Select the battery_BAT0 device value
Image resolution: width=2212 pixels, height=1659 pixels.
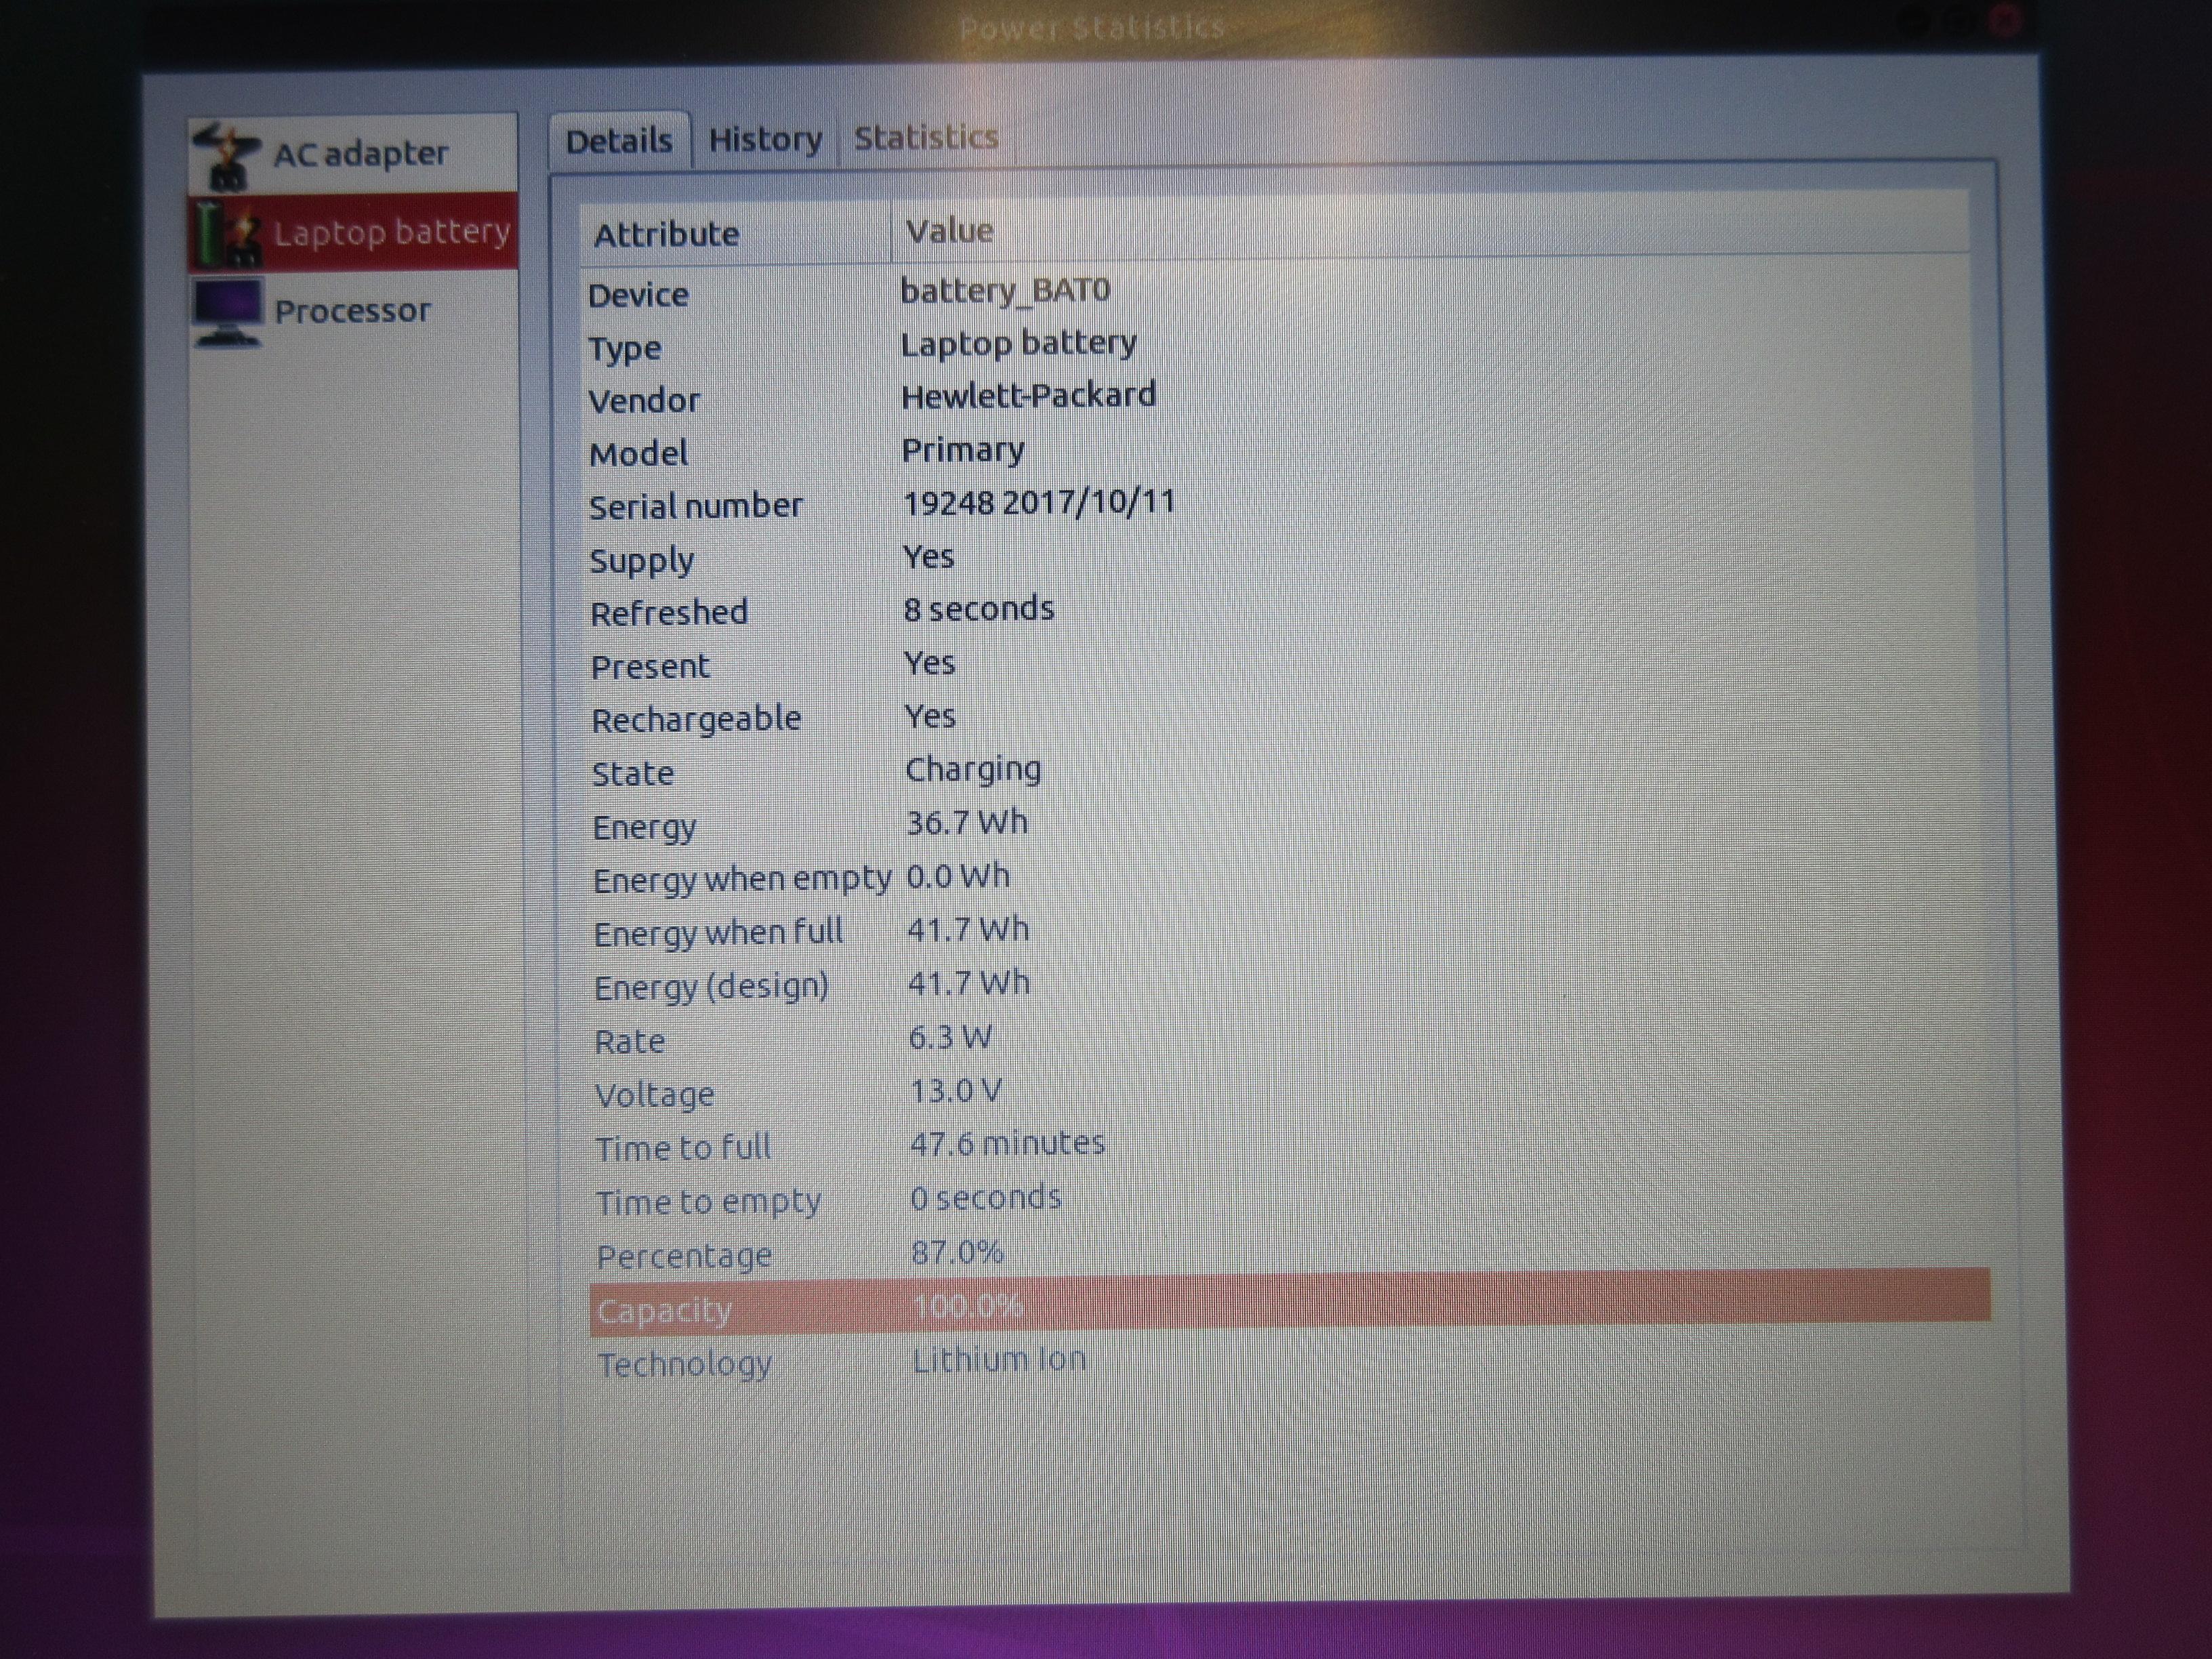[1005, 290]
